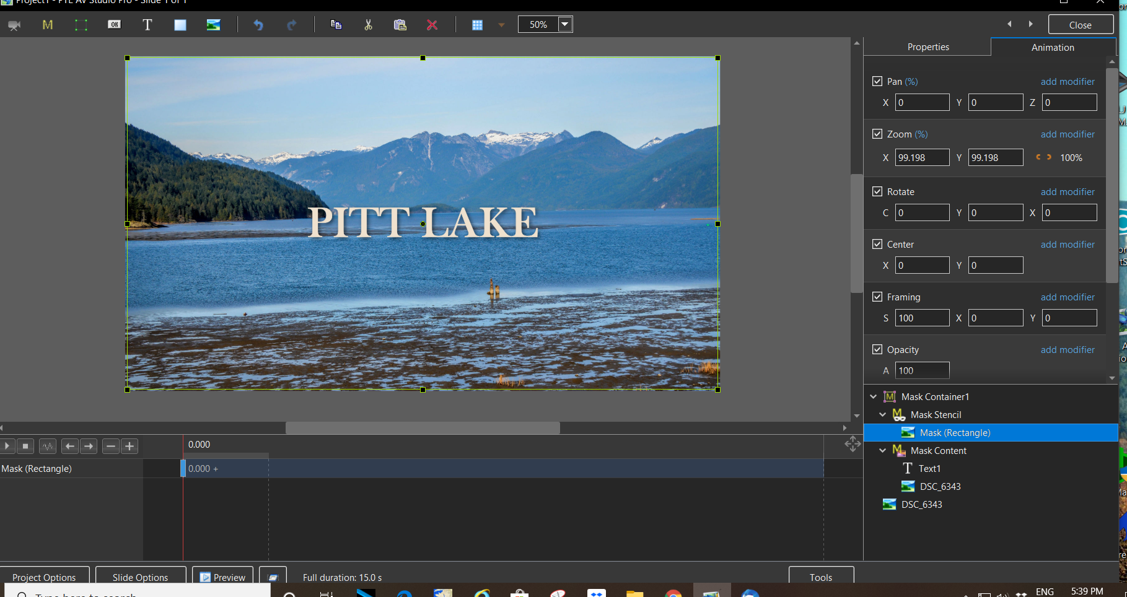The width and height of the screenshot is (1127, 597).
Task: Switch to the Properties tab
Action: point(927,47)
